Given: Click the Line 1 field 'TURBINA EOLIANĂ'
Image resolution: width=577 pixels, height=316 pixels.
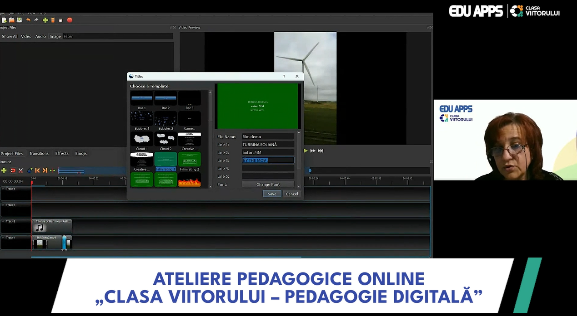Looking at the screenshot, I should 268,145.
